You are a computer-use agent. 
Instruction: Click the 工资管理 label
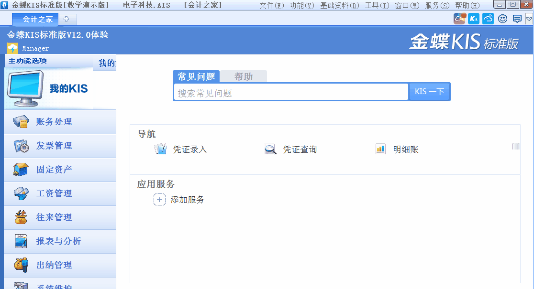[54, 193]
